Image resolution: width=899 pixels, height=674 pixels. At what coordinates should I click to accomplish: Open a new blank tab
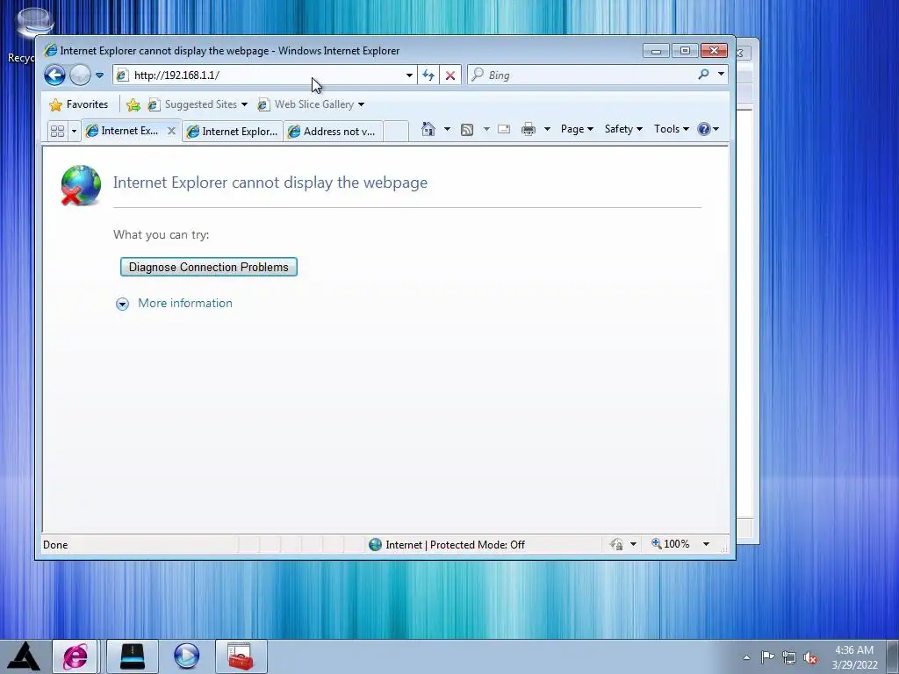[396, 132]
